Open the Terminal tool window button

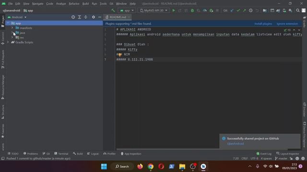point(61,154)
